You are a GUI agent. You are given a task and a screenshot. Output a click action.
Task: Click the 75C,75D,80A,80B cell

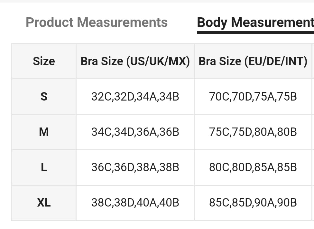coord(253,132)
